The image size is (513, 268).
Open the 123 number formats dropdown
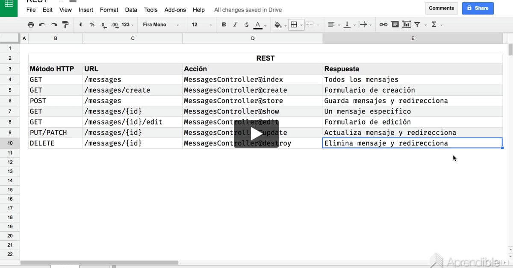tap(127, 25)
